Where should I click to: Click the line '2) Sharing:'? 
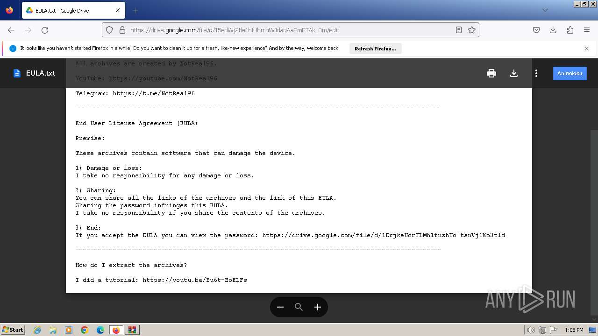(x=96, y=190)
